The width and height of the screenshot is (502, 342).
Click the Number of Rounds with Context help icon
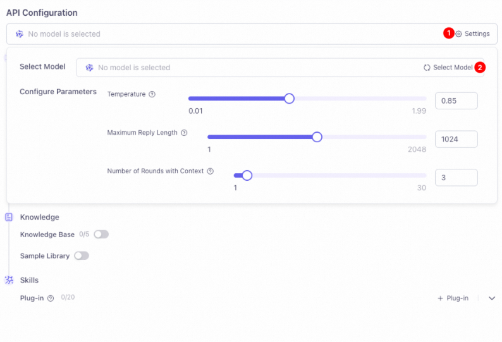point(210,171)
